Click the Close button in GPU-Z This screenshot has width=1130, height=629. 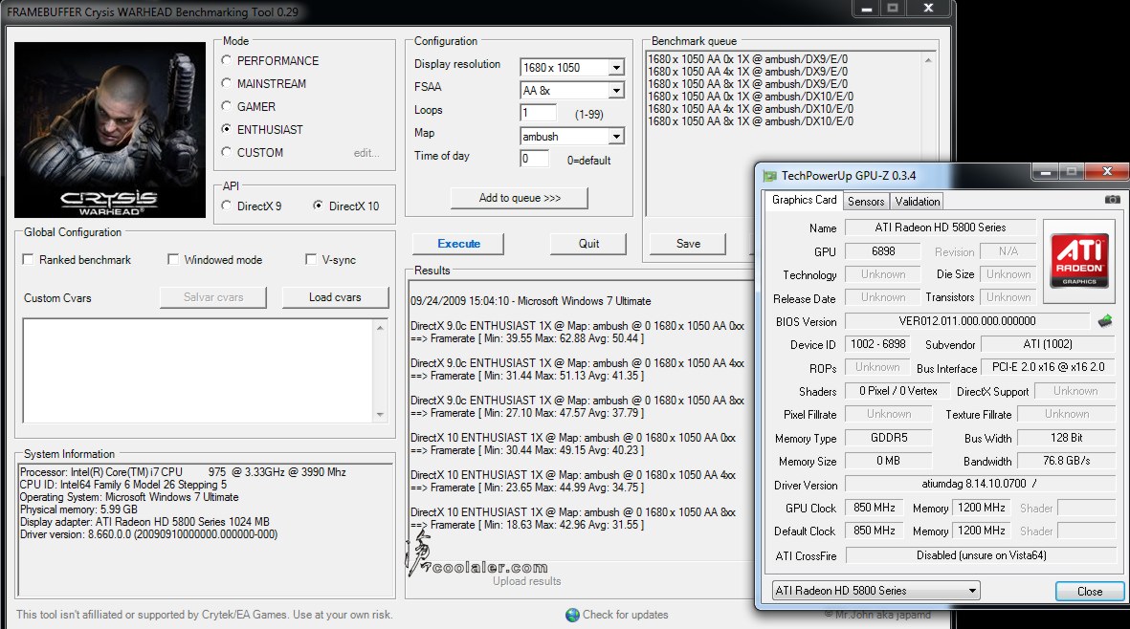click(1090, 592)
